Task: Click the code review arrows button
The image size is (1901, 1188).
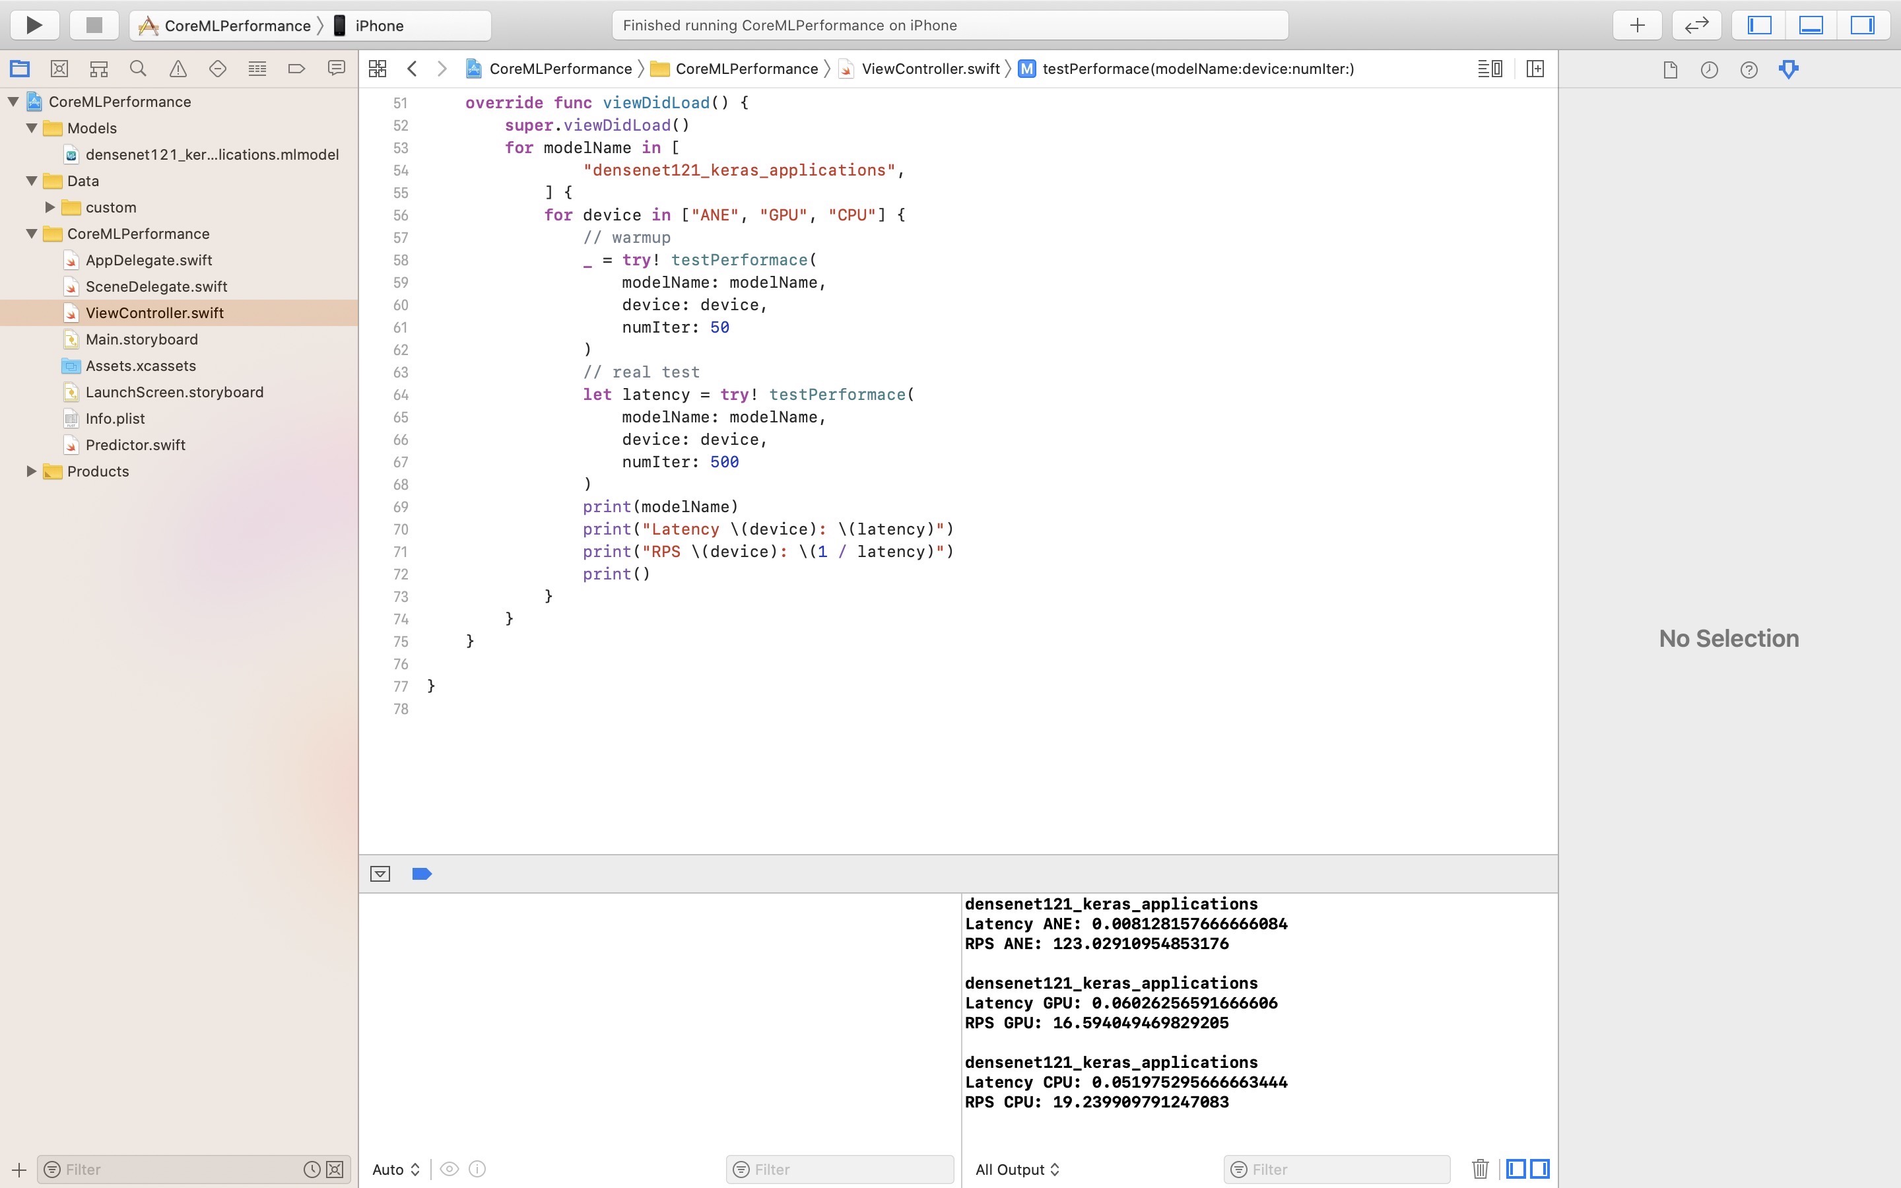Action: pos(1696,25)
